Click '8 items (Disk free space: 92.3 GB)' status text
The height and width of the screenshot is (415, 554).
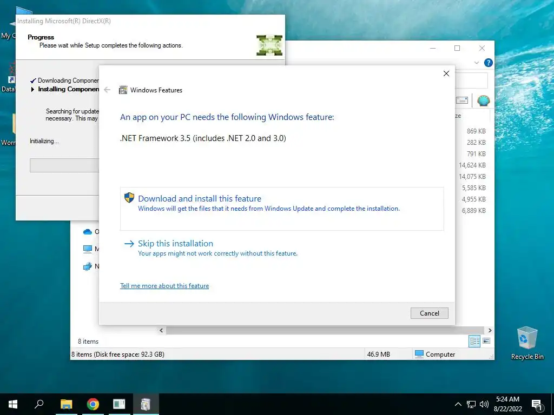[x=118, y=354]
